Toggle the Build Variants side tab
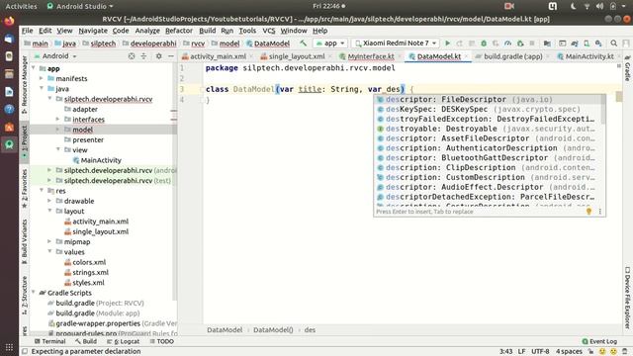 [x=24, y=241]
